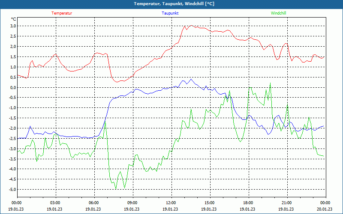Click the 15:00 time label
Screen dimensions: 343x214
click(210, 202)
